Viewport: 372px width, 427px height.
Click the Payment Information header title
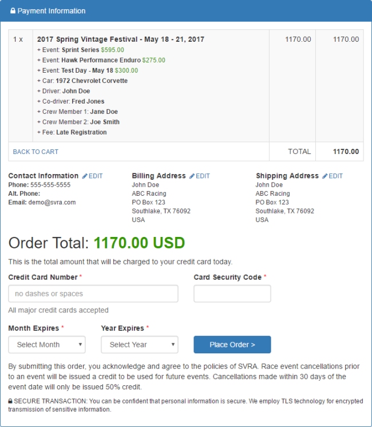52,11
